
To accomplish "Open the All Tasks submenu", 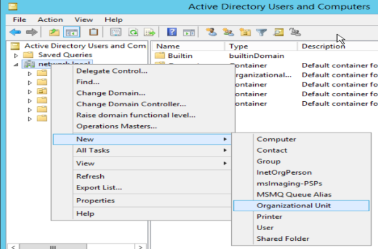I will pos(142,150).
